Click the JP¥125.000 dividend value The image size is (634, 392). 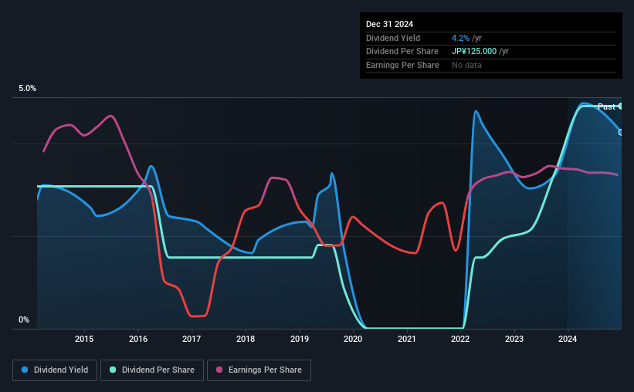pos(474,52)
